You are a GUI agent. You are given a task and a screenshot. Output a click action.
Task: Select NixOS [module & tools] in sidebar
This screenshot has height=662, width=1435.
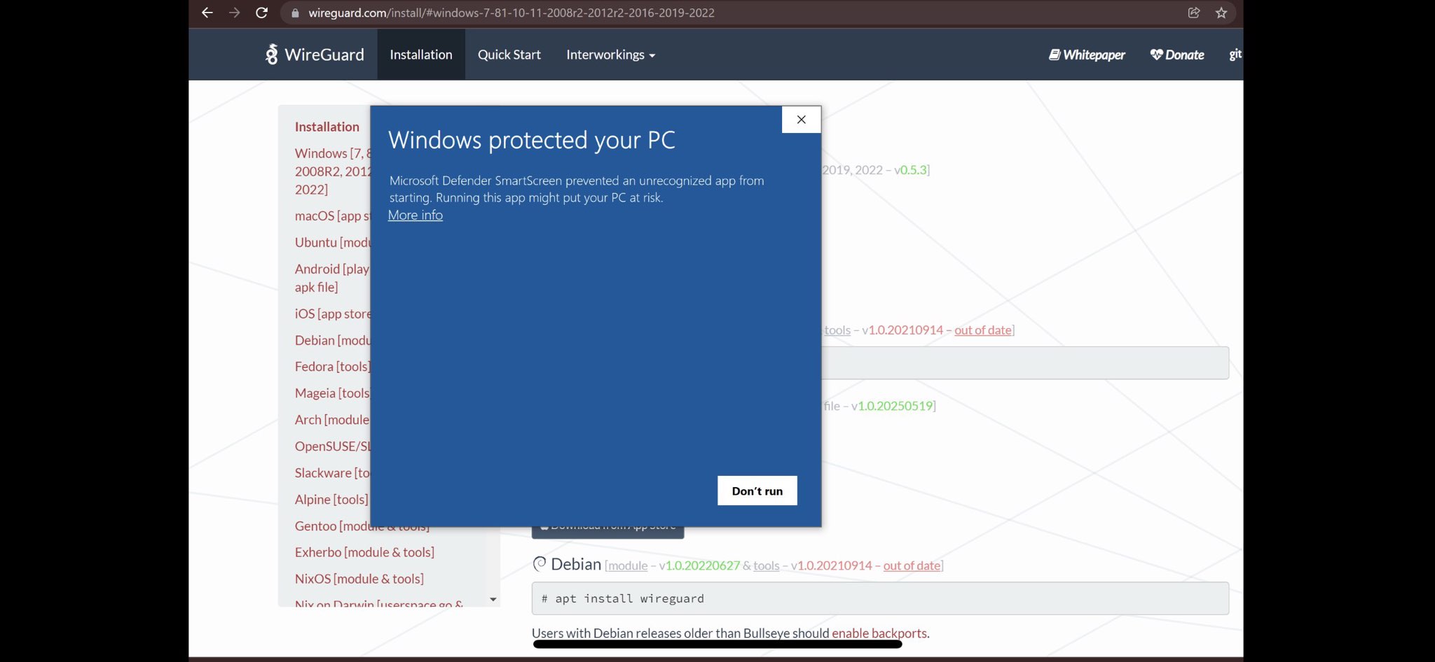359,579
